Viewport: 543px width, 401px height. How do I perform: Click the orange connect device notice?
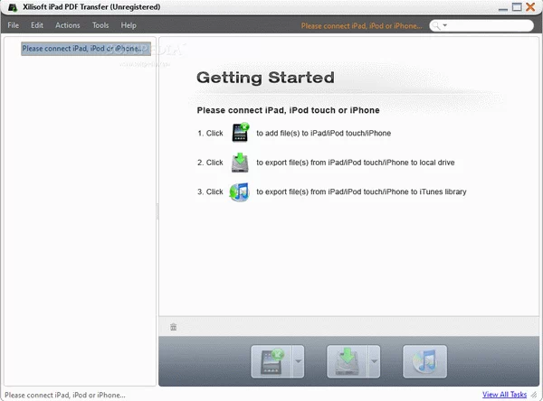click(x=361, y=26)
